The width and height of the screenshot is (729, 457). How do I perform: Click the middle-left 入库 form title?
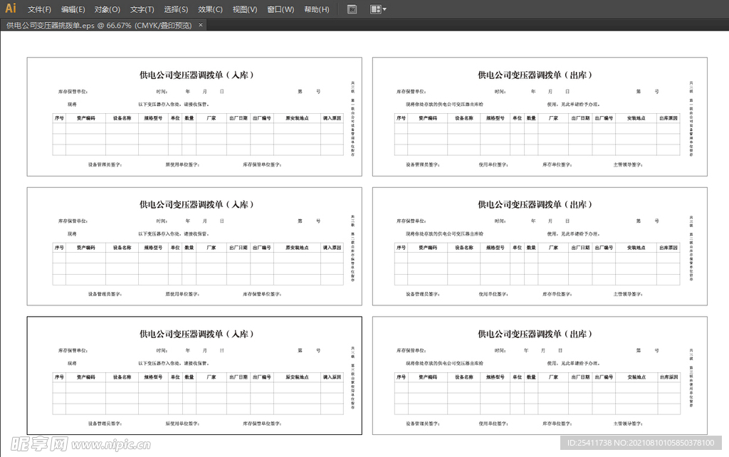click(196, 204)
